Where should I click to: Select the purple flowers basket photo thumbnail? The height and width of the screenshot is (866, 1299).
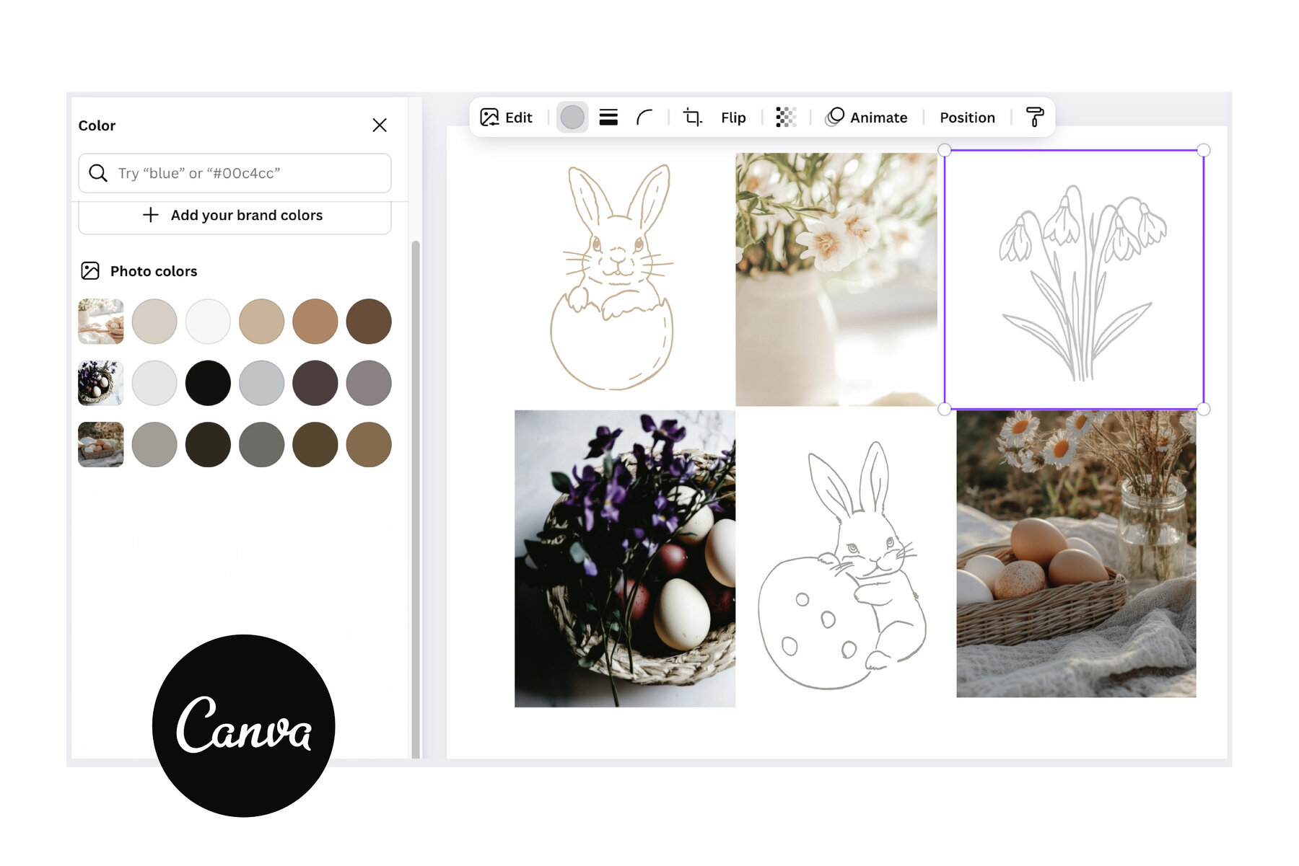click(100, 383)
